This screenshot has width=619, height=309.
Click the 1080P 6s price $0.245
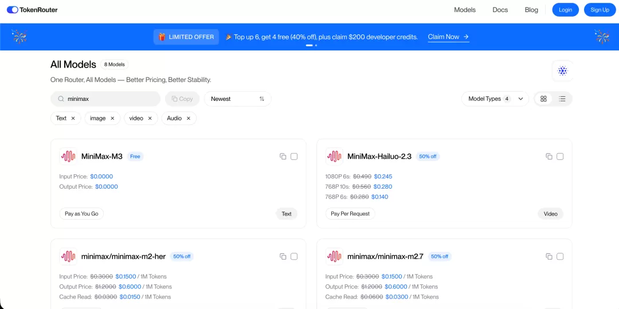click(x=383, y=177)
